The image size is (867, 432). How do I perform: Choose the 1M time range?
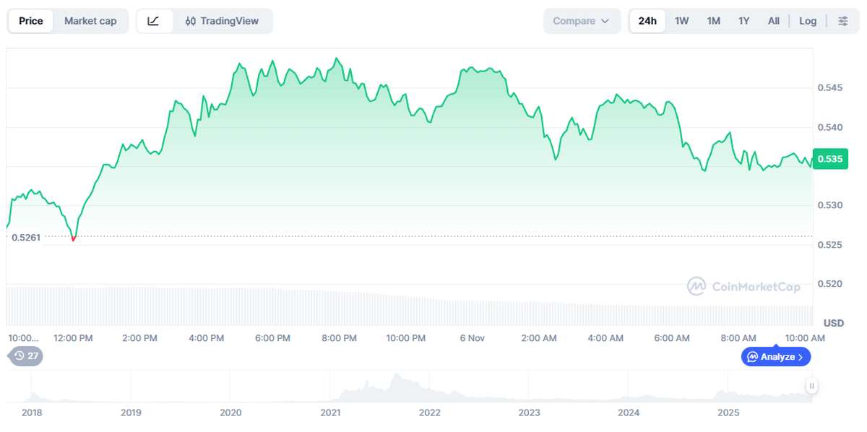714,21
